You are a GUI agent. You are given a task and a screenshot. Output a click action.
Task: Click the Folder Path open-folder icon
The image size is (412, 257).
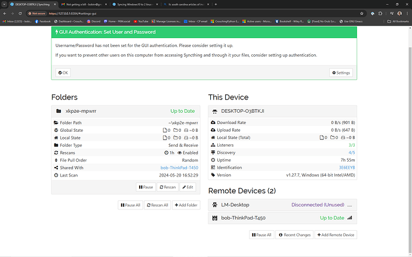pos(56,123)
